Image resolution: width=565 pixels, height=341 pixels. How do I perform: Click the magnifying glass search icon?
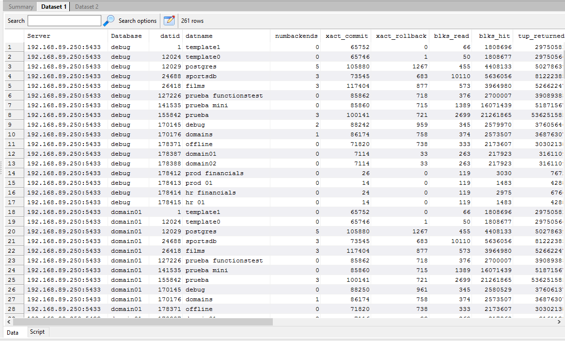point(109,20)
